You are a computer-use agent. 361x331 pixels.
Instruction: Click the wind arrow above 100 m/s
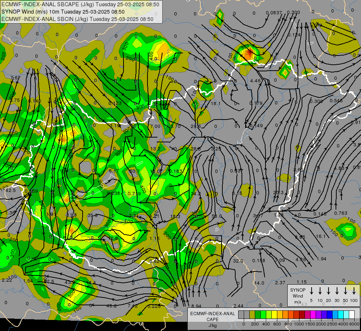(354, 291)
